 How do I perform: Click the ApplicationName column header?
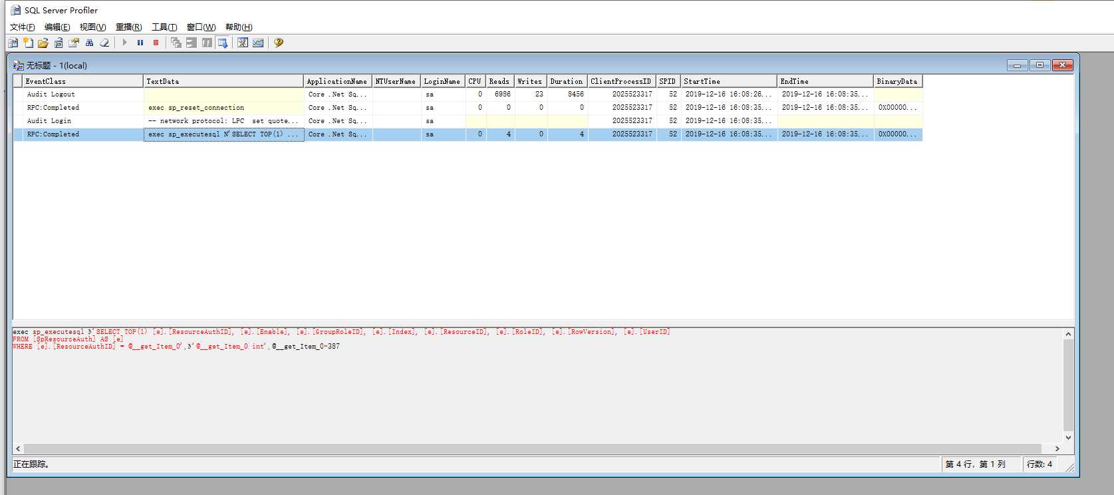click(338, 81)
